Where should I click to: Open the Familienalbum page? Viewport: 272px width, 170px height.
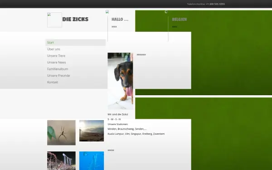pos(58,69)
